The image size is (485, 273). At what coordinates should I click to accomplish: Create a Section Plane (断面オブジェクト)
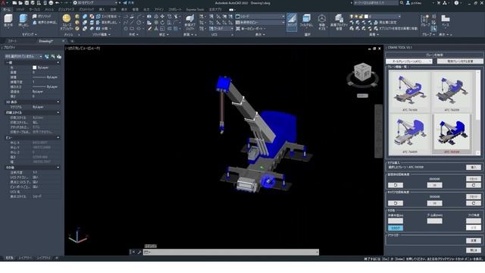[190, 22]
